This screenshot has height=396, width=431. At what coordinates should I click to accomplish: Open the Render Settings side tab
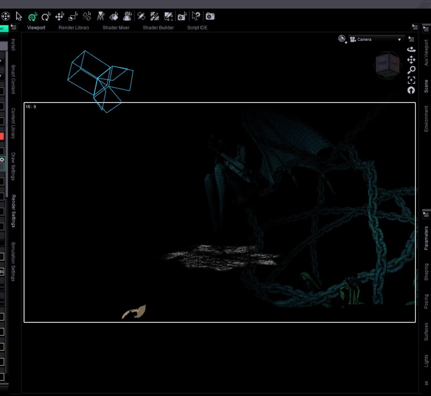coord(13,211)
